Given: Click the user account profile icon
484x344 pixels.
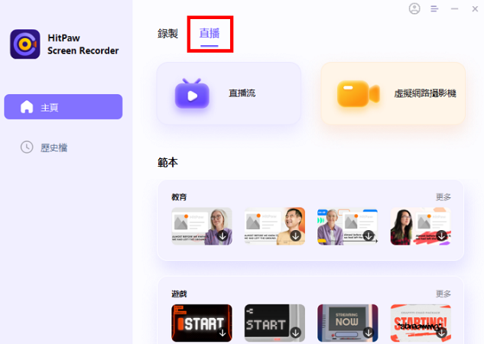Looking at the screenshot, I should point(414,9).
